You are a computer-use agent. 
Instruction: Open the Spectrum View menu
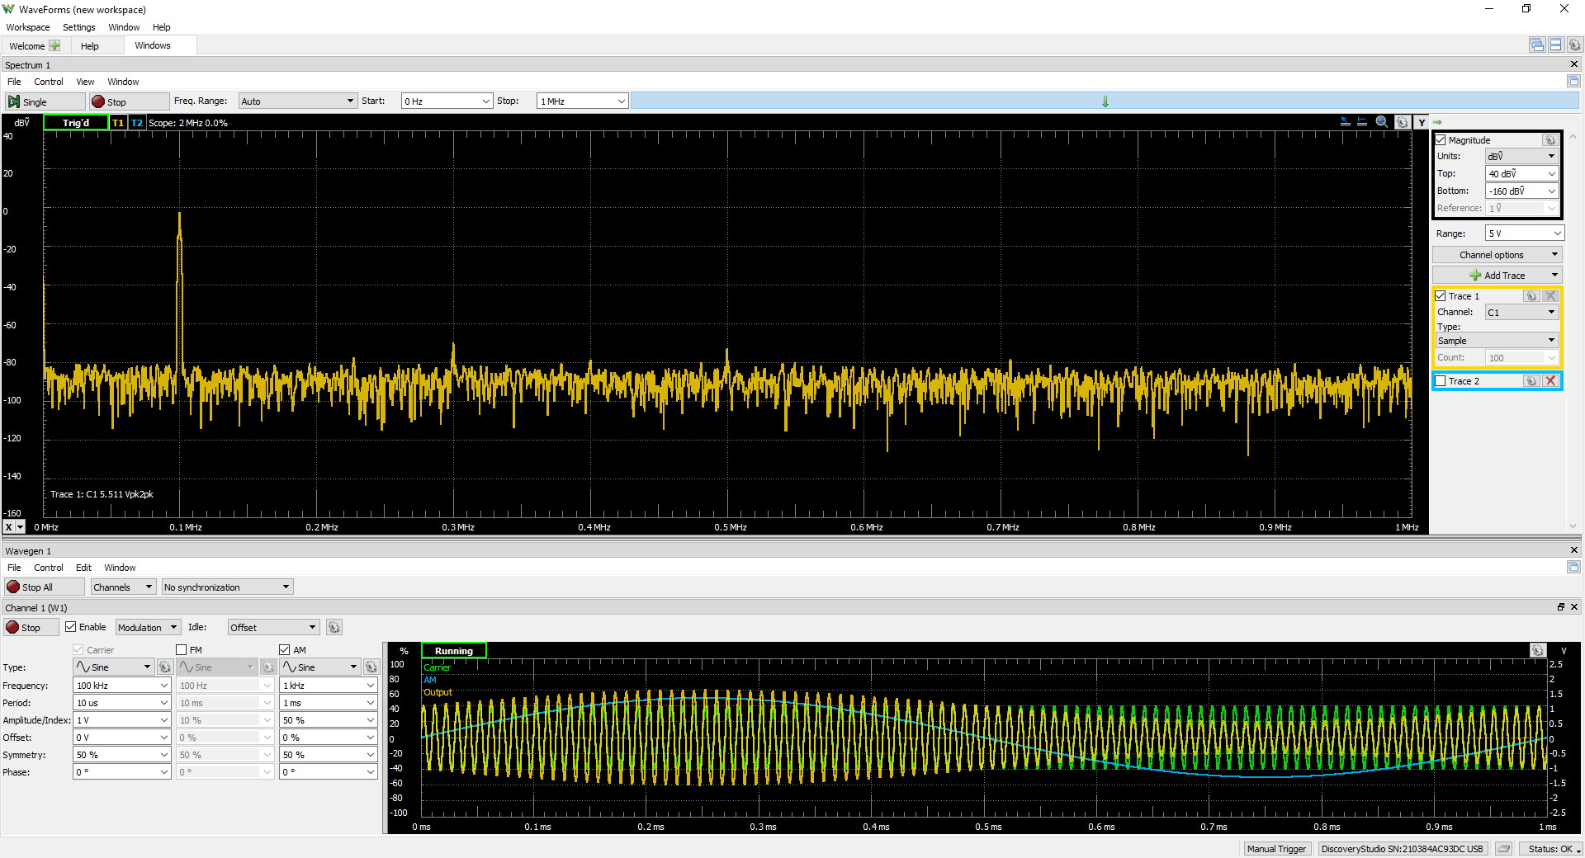tap(85, 82)
